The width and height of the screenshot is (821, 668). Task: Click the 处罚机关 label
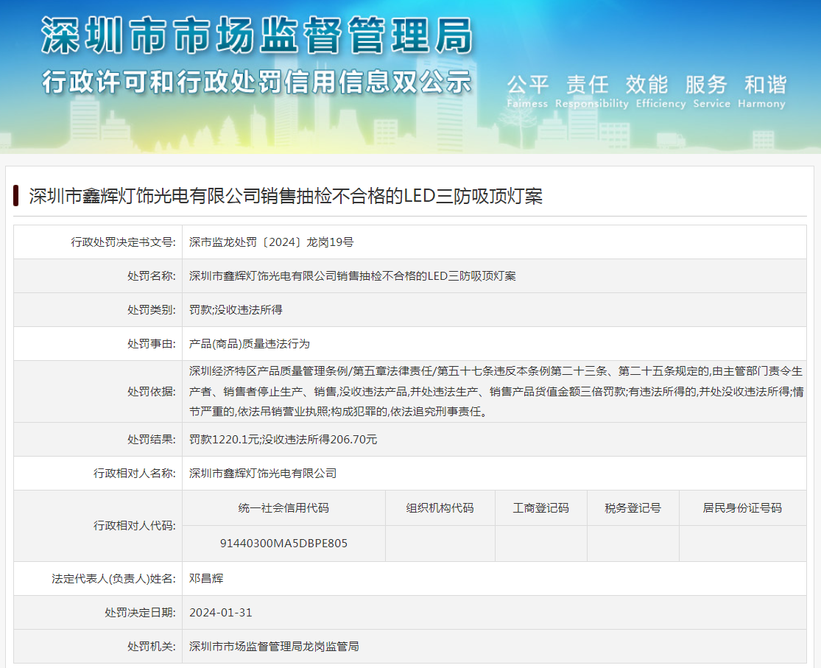click(x=152, y=647)
